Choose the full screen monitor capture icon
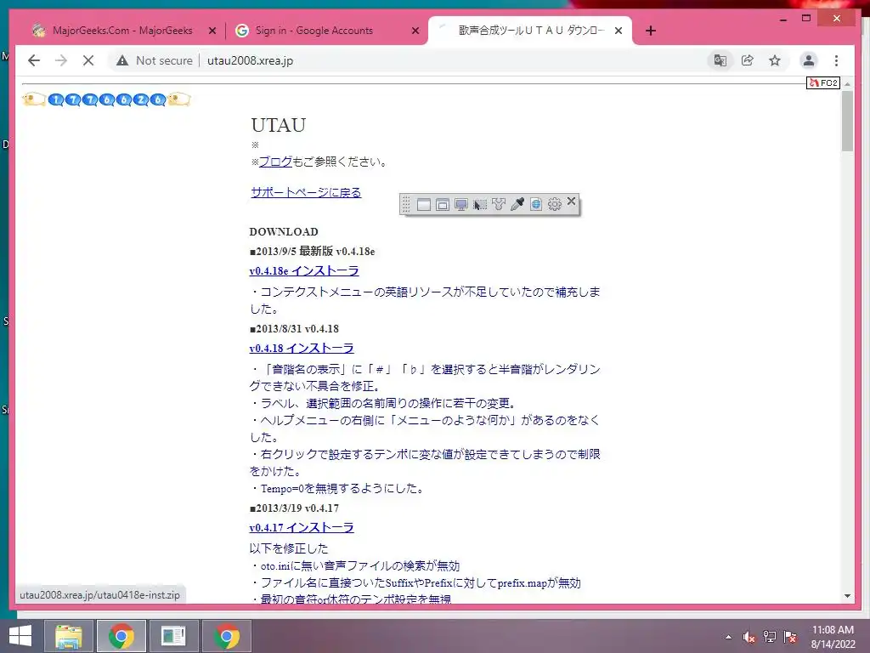870x653 pixels. (x=461, y=204)
